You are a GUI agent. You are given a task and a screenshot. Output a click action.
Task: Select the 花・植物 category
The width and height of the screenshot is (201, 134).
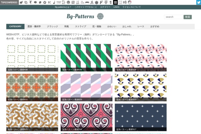click(x=97, y=26)
